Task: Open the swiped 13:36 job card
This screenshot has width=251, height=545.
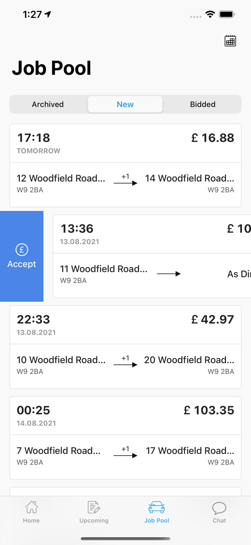Action: click(152, 234)
